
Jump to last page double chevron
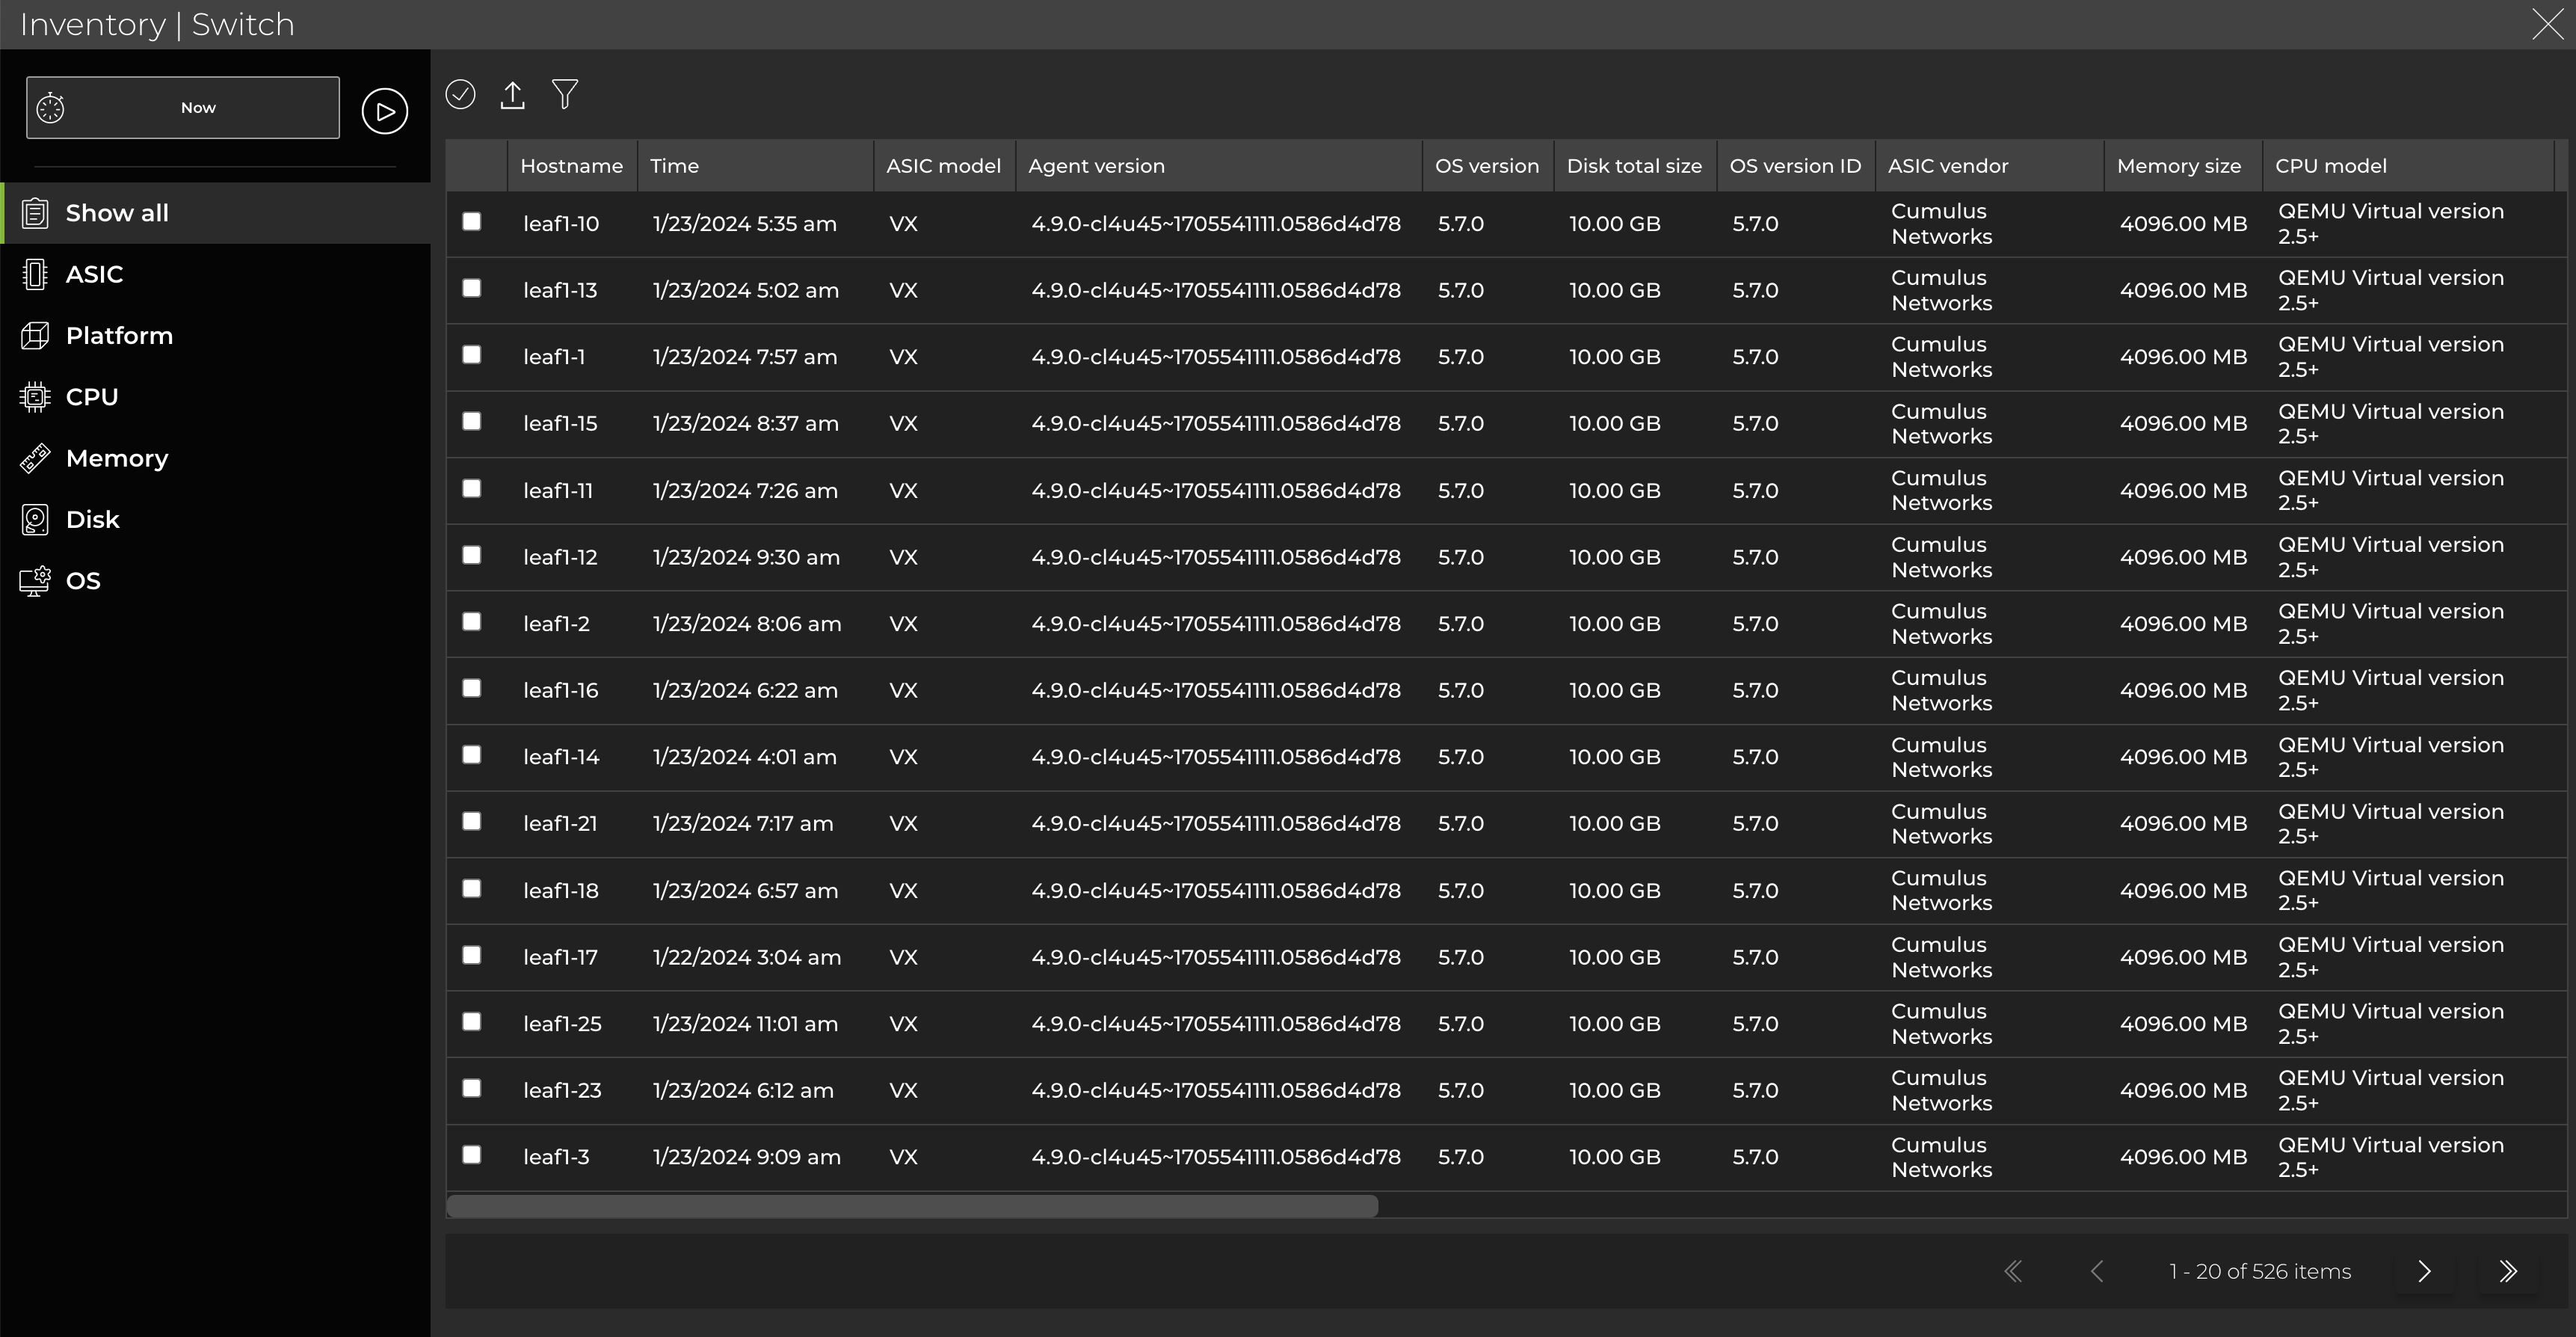coord(2508,1271)
